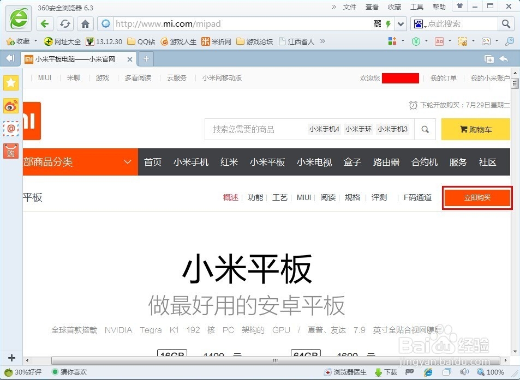
Task: Open Baidu paw search engine selector
Action: coord(420,24)
